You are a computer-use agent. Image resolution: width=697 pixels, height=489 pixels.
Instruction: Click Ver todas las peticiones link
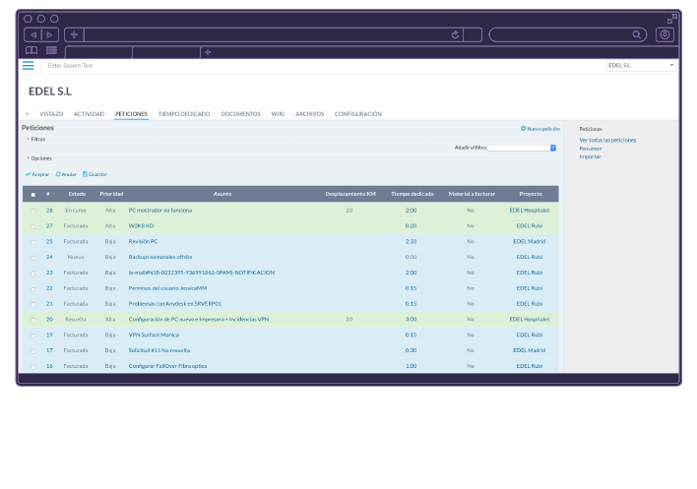pos(607,140)
